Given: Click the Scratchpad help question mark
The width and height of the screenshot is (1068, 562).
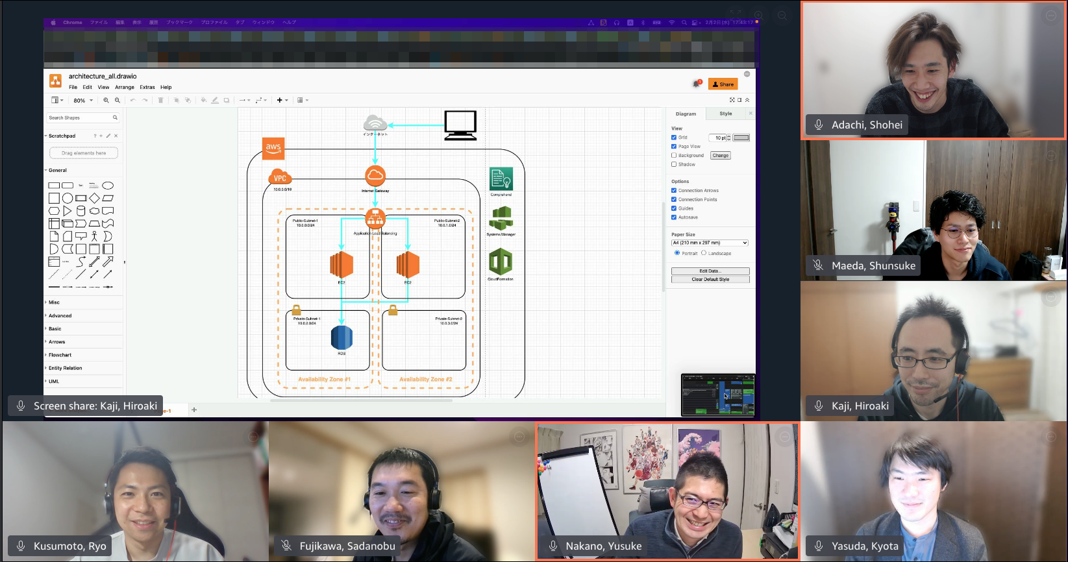Looking at the screenshot, I should click(x=95, y=136).
